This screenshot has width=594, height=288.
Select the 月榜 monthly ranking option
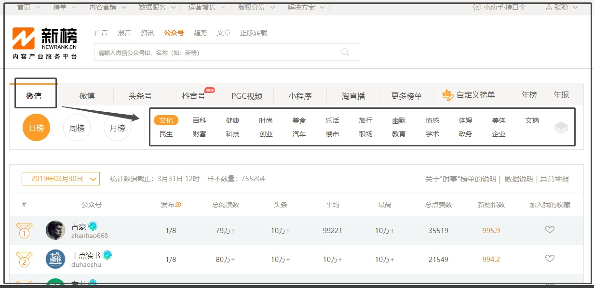[117, 128]
